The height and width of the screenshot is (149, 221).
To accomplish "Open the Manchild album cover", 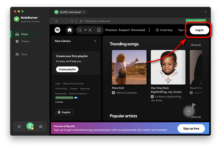I will click(129, 67).
